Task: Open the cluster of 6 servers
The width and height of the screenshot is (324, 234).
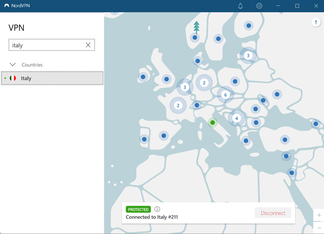Action: point(225,95)
